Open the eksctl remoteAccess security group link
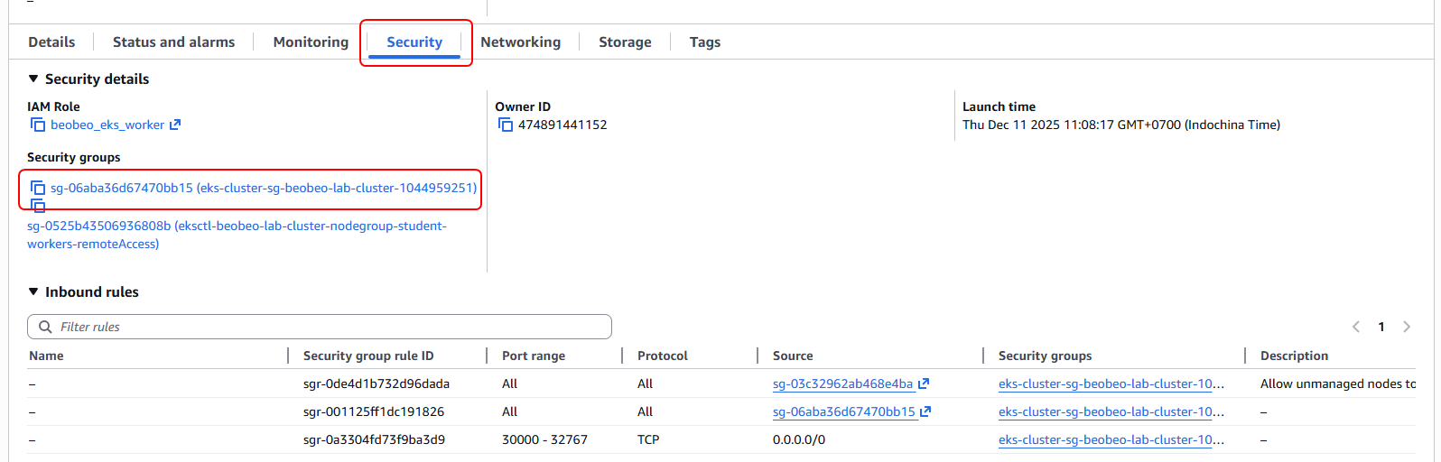This screenshot has height=462, width=1441. [237, 226]
